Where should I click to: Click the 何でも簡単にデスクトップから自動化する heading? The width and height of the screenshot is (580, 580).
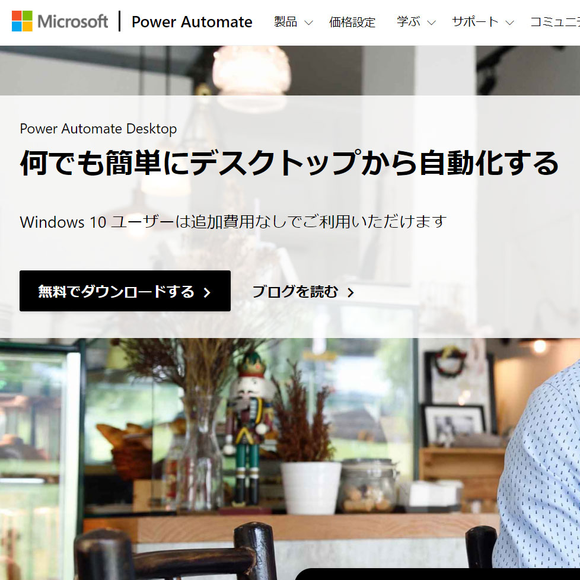point(289,162)
